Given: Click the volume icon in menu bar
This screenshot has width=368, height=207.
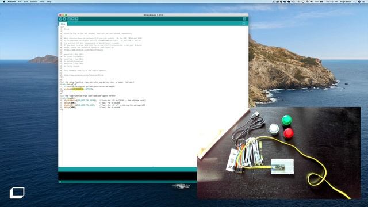Looking at the screenshot, I should tap(311, 1).
